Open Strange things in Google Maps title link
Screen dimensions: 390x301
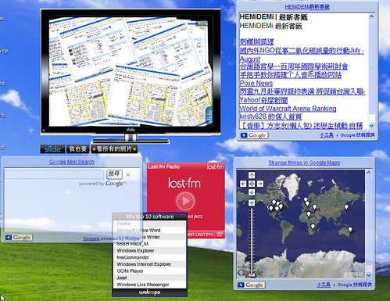tap(304, 163)
